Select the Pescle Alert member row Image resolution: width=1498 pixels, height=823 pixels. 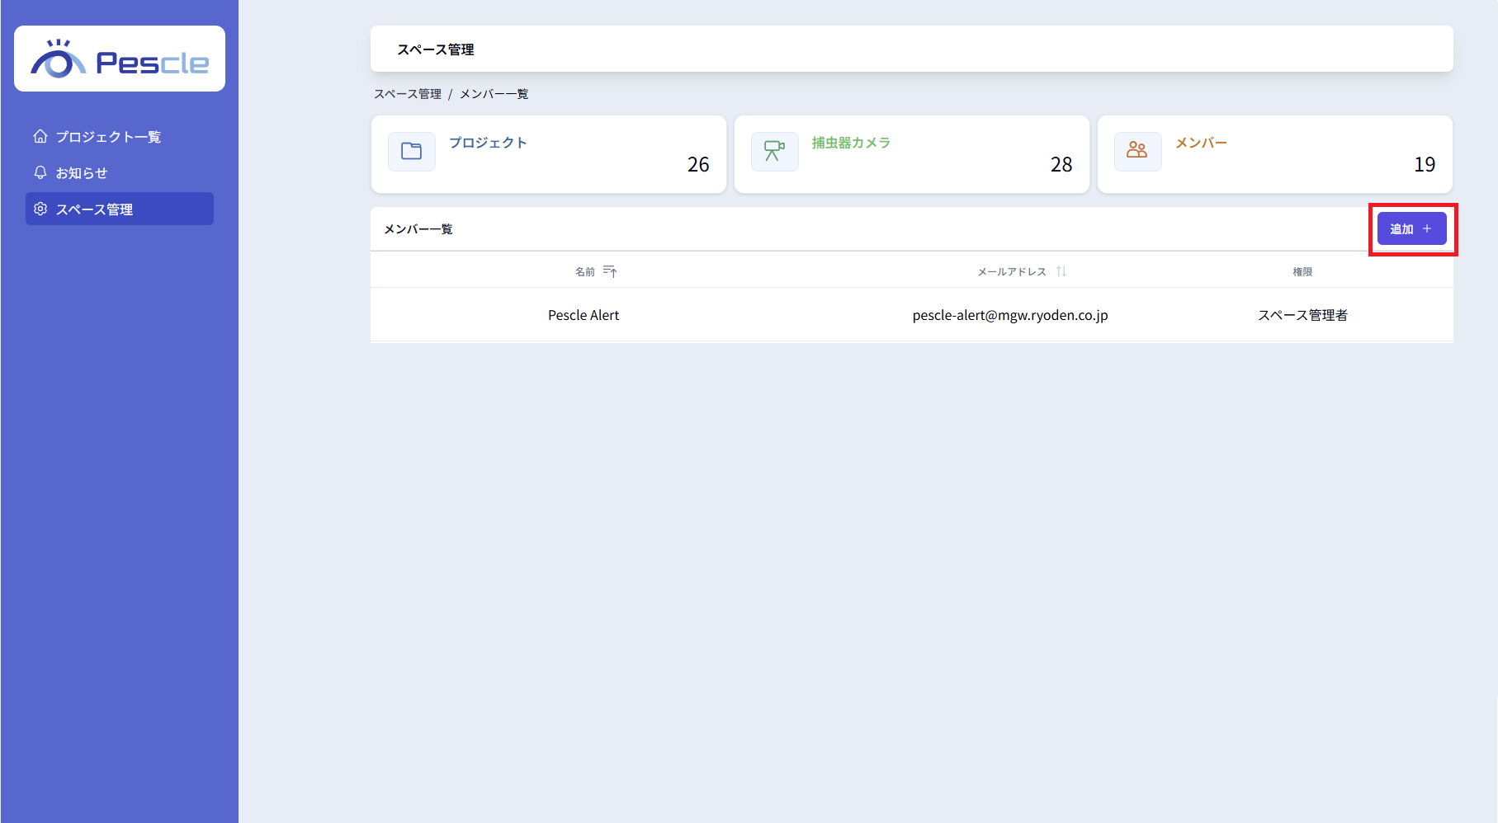click(x=584, y=315)
